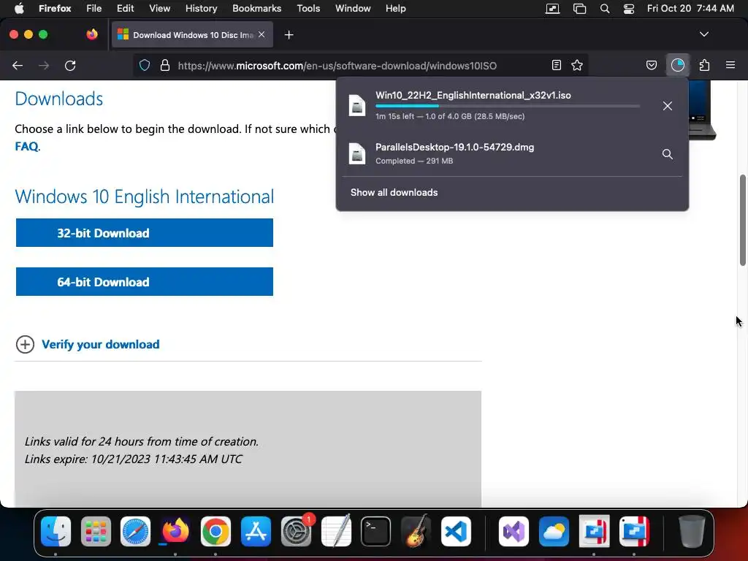Open the Help menu
Screen dimensions: 748x561
tap(395, 9)
